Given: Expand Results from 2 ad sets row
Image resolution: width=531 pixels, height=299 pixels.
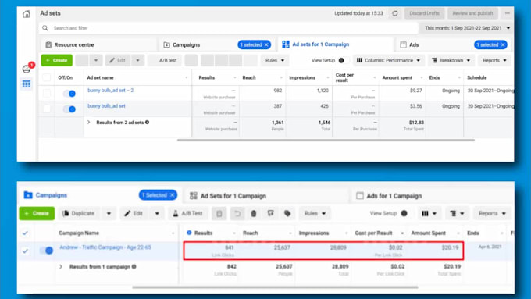Looking at the screenshot, I should pyautogui.click(x=89, y=122).
